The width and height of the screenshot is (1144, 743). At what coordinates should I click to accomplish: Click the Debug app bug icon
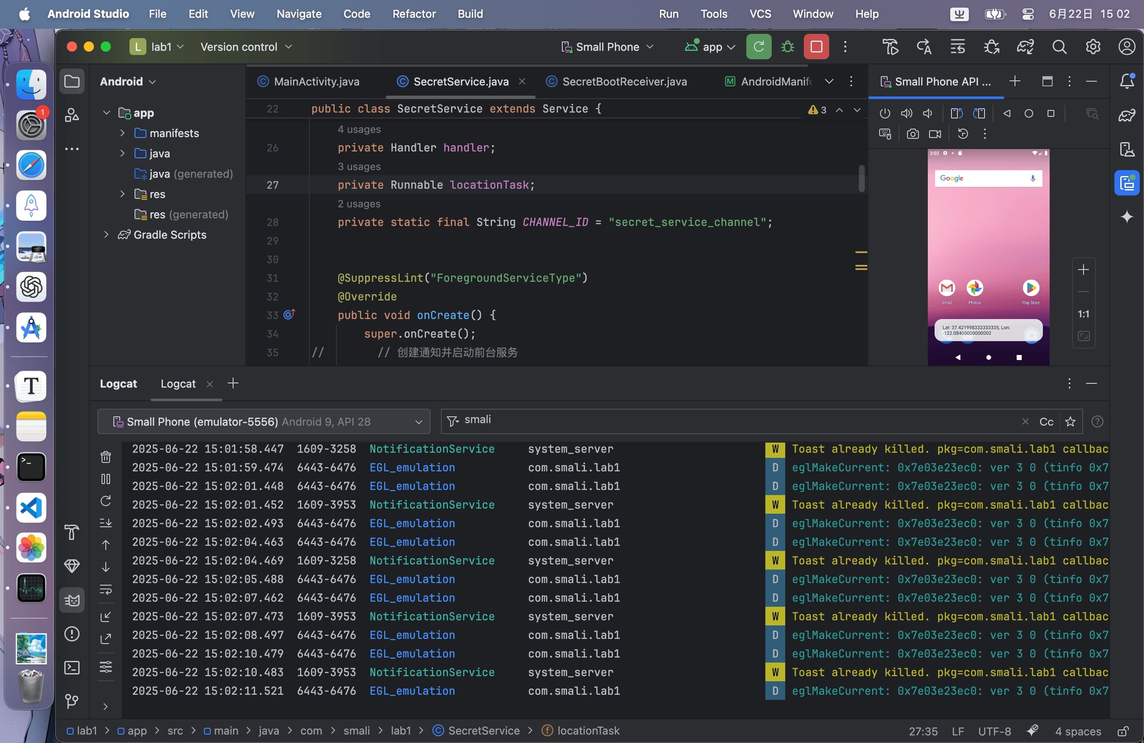(x=787, y=47)
